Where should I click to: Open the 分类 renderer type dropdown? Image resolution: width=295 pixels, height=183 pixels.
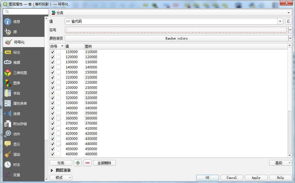(171, 13)
